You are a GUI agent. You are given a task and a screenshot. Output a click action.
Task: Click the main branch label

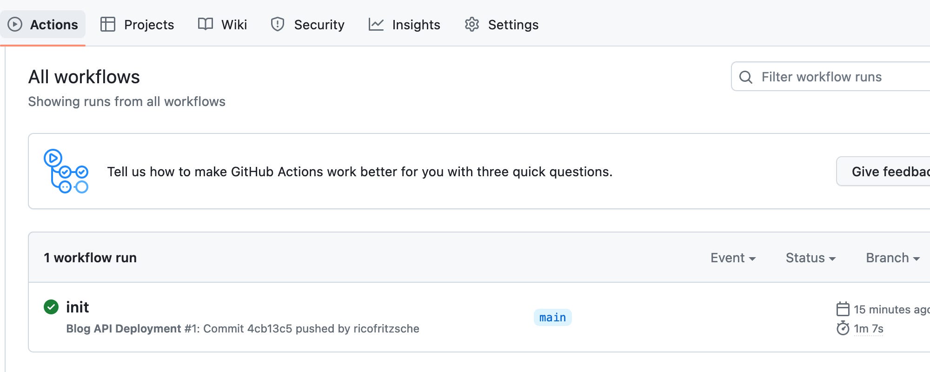click(x=552, y=317)
